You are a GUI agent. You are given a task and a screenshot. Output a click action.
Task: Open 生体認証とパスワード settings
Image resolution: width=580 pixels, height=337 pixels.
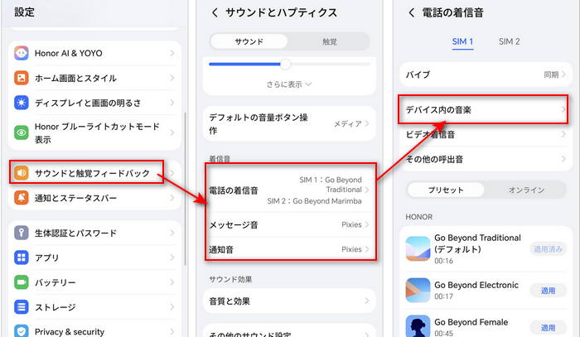click(x=94, y=233)
